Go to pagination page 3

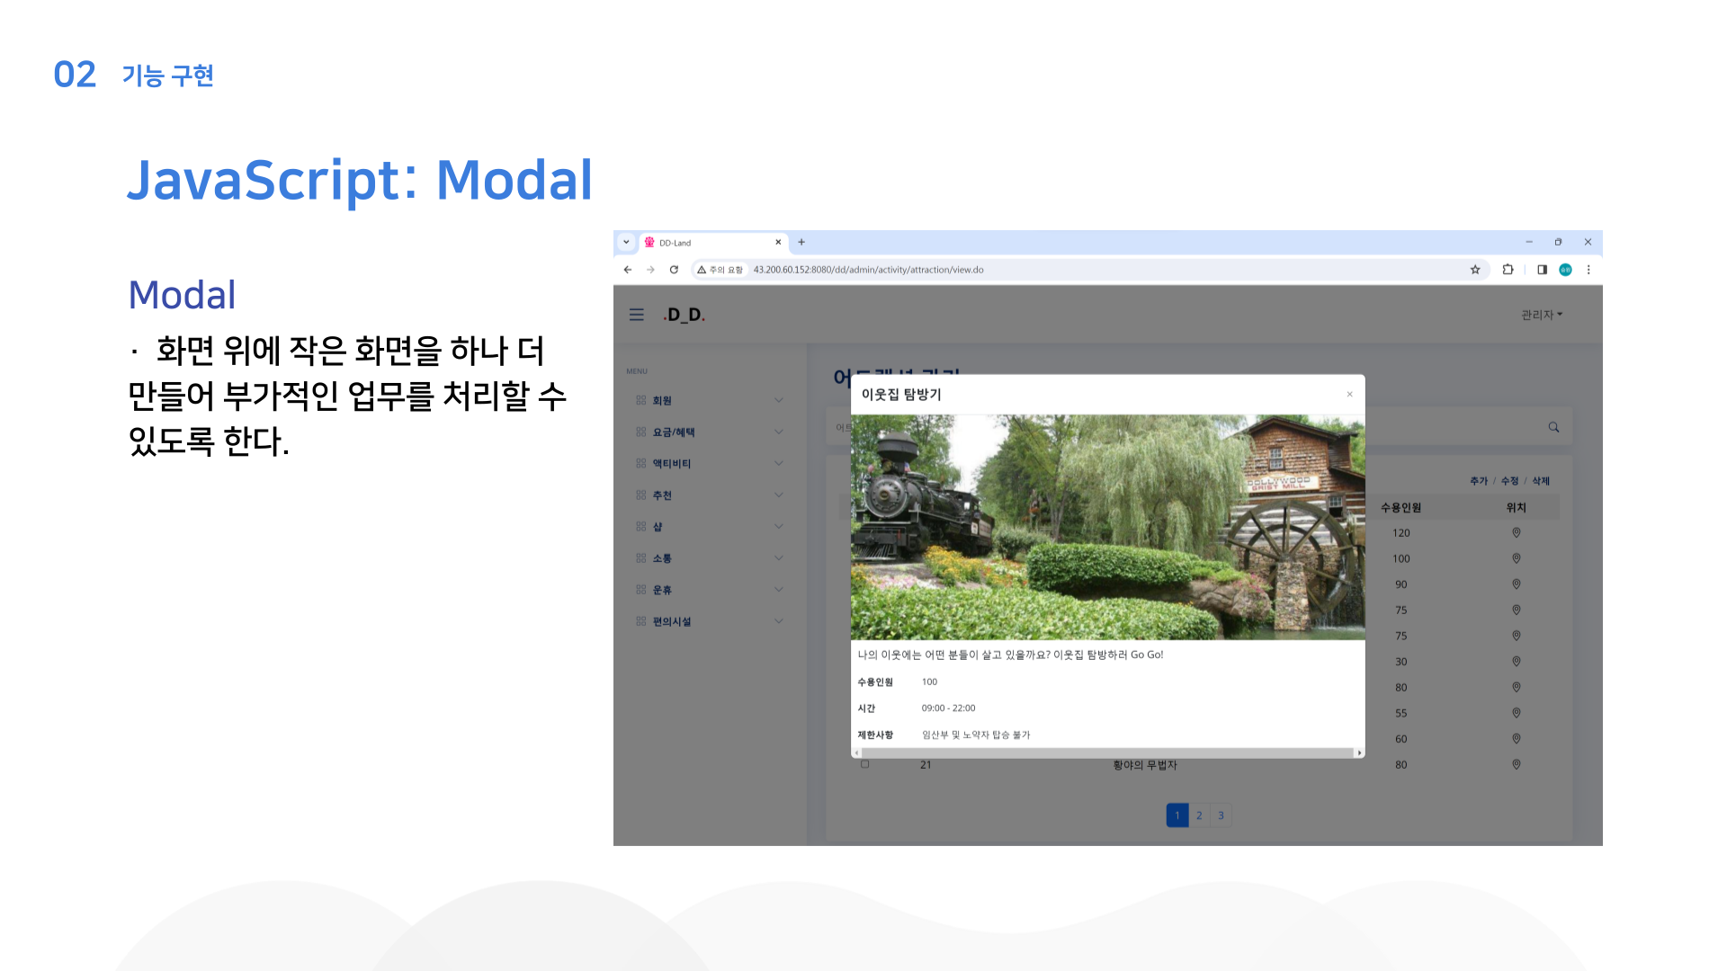click(x=1221, y=815)
